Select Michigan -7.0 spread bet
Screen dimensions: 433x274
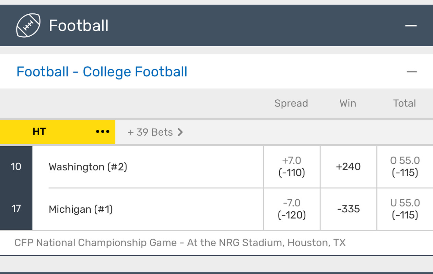[292, 209]
